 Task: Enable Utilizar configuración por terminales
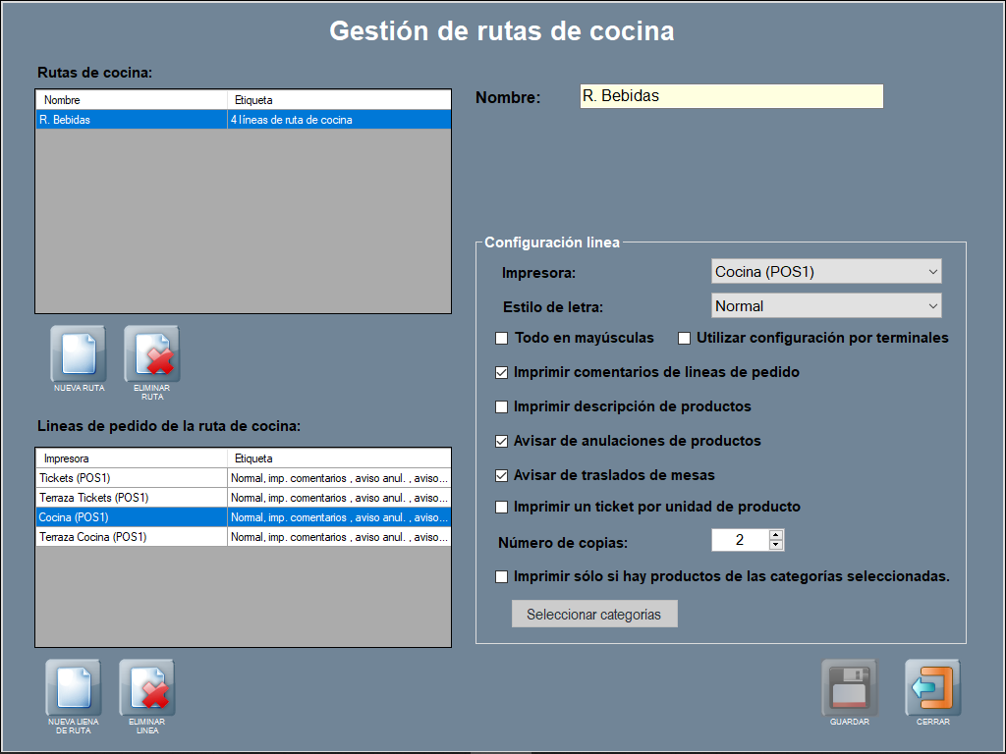click(685, 339)
